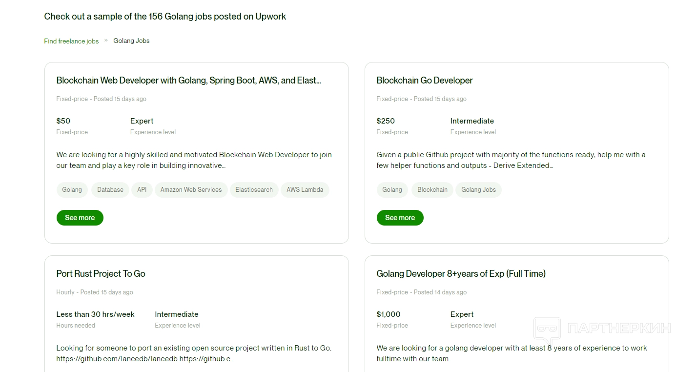
Task: Click the Golang Jobs breadcrumb item
Action: (131, 41)
